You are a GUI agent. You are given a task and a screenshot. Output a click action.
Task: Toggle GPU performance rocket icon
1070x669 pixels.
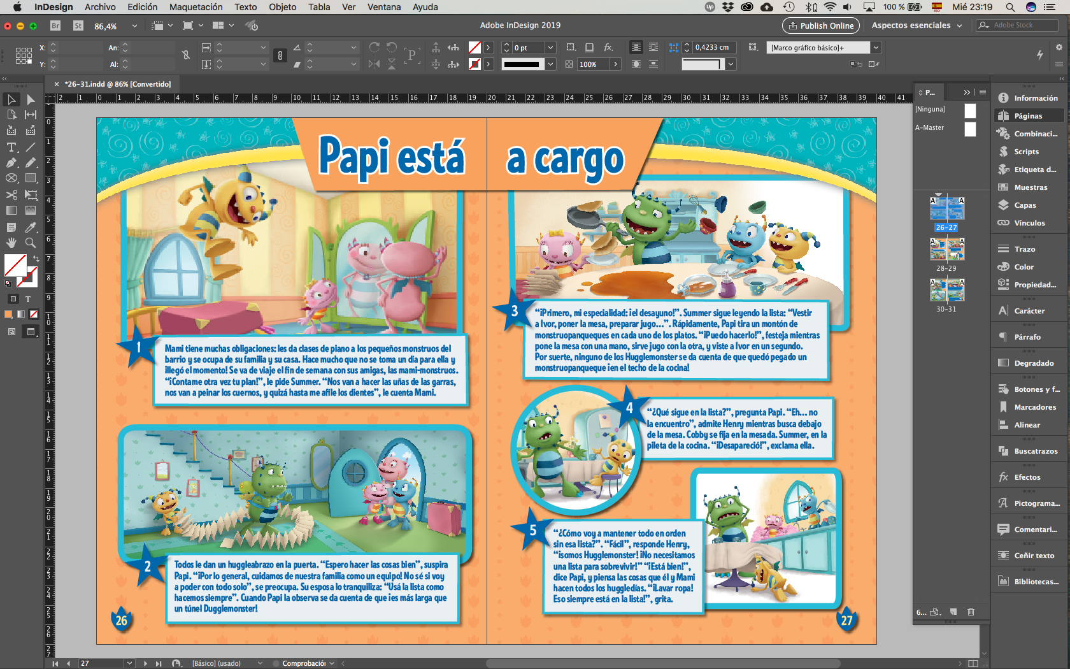252,25
